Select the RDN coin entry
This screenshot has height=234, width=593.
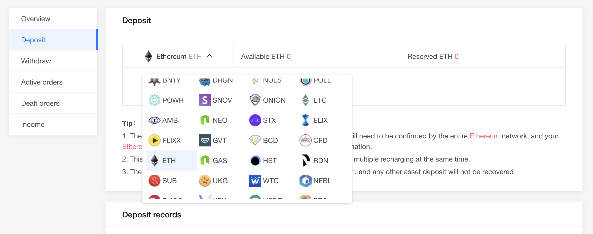click(x=320, y=161)
